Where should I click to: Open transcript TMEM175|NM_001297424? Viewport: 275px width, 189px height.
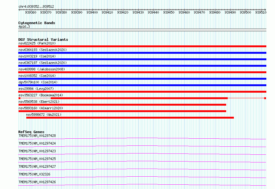click(37, 143)
